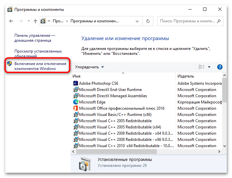Screen dimensions: 232x178
Task: Select Visual C++ 2010 x64 Redistributable icon
Action: coord(75,145)
